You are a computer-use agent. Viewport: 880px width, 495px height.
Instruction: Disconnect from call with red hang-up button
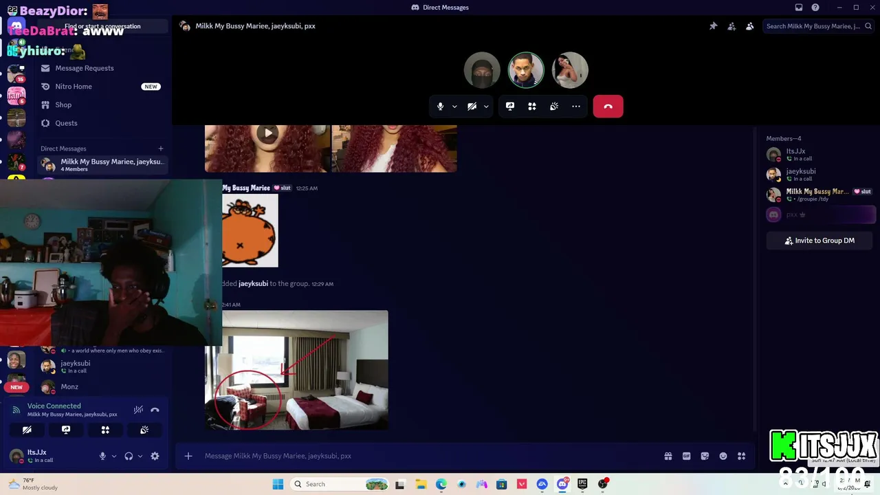(x=608, y=107)
